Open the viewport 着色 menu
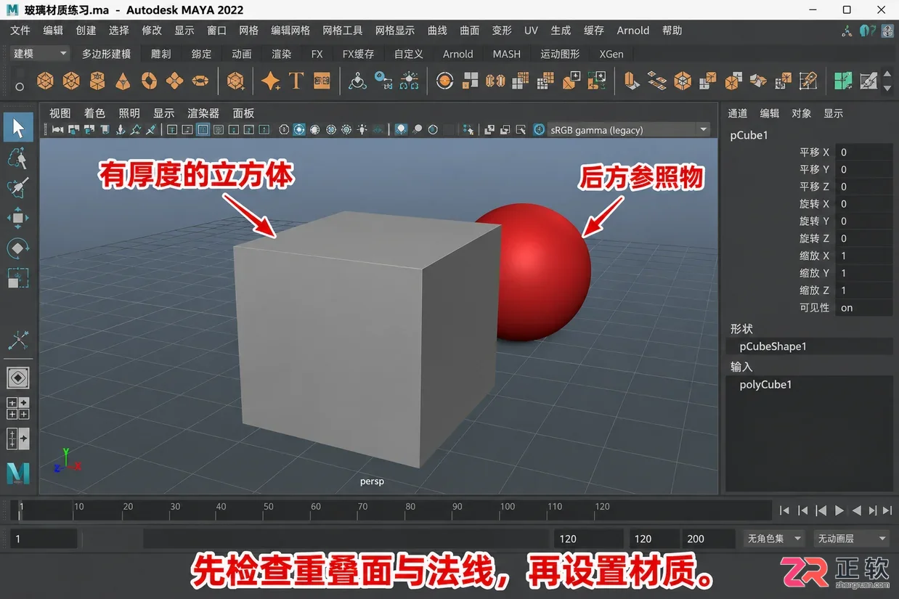 [x=94, y=113]
